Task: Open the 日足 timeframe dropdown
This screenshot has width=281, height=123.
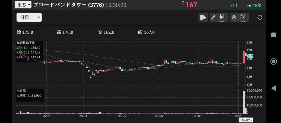Action: (x=29, y=17)
